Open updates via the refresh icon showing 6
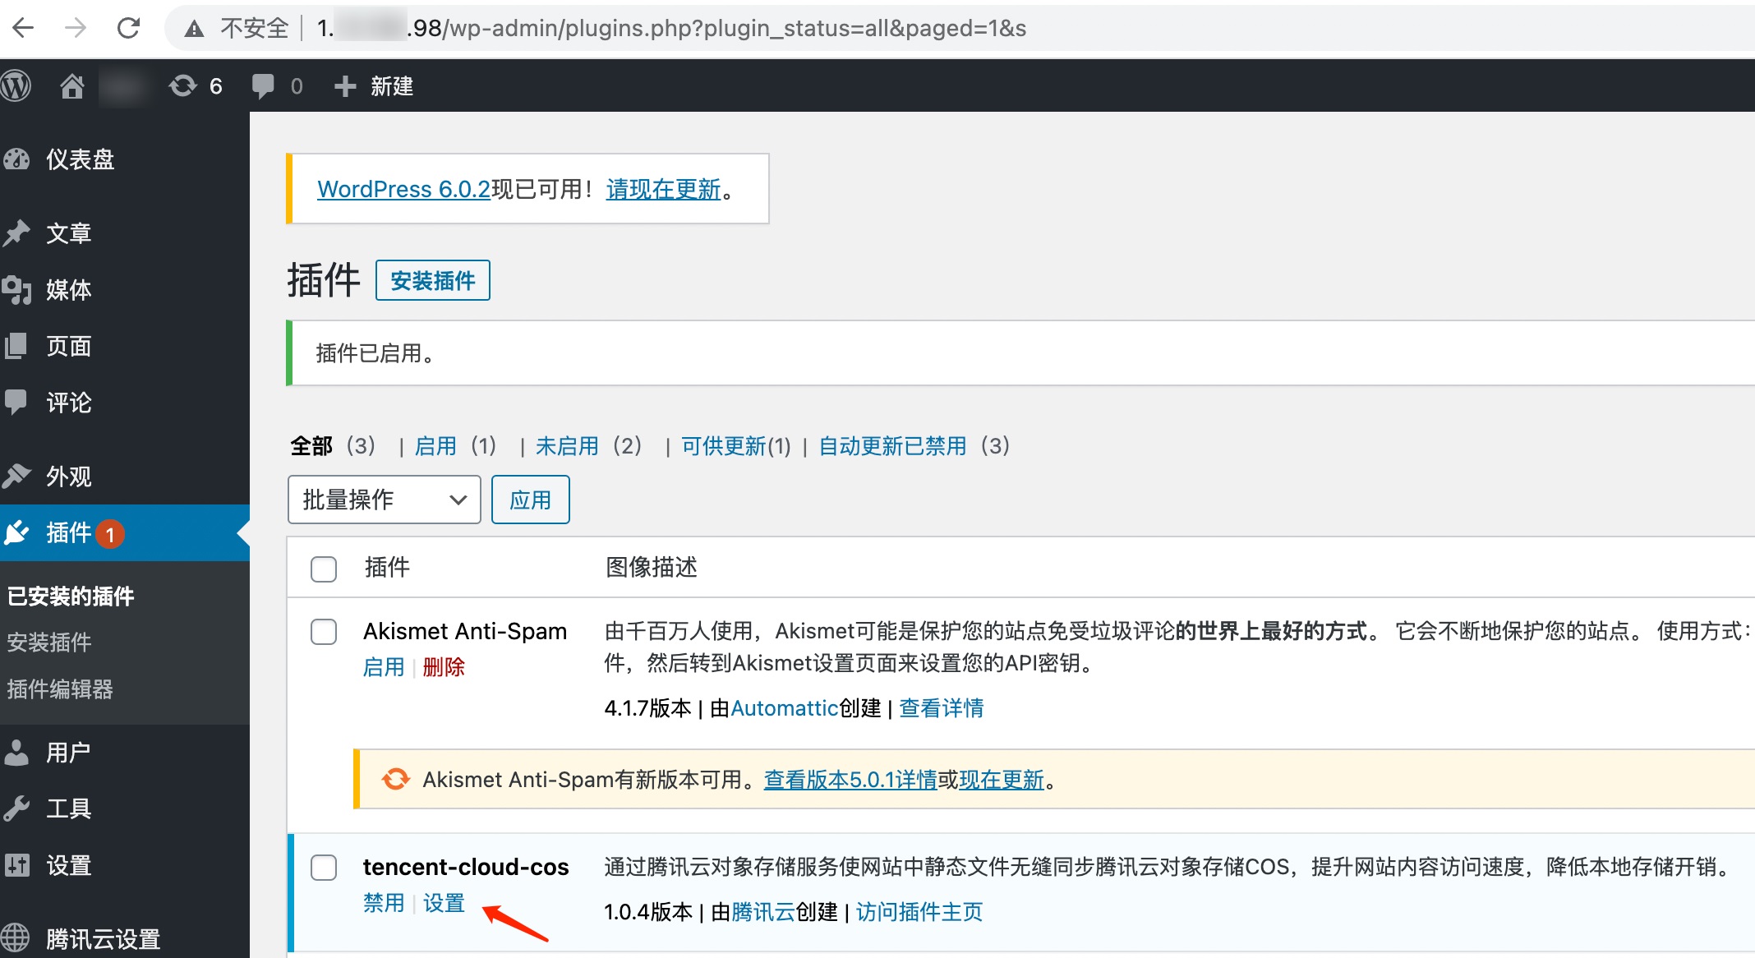Image resolution: width=1755 pixels, height=958 pixels. (182, 85)
